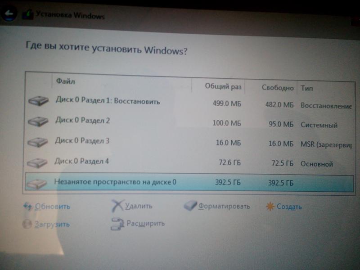
Task: Click the Установка Windows title text
Action: coord(70,15)
